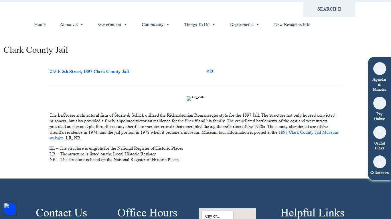Open the Agendas & Minutes sidebar icon

(379, 68)
